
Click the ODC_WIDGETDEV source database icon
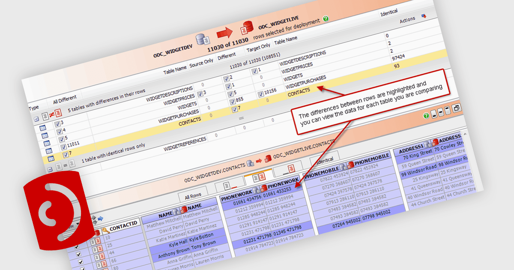click(x=203, y=40)
